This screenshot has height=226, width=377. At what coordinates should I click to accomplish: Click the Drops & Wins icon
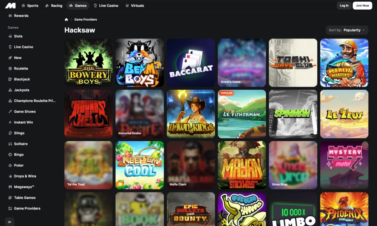(10, 176)
